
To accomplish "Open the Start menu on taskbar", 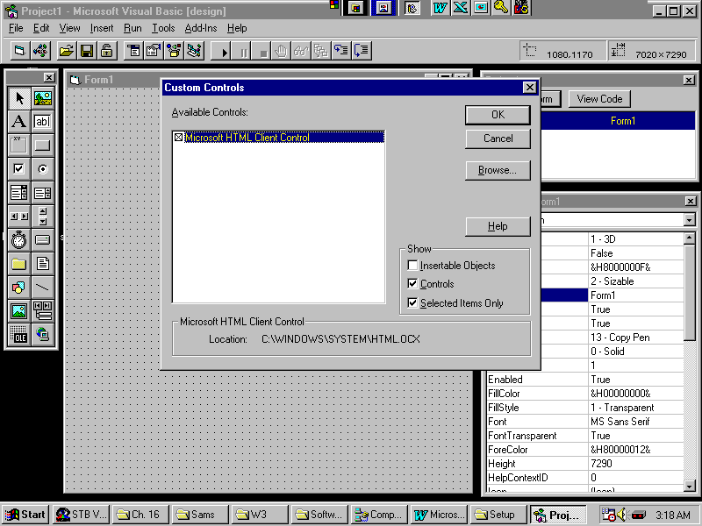I will [x=25, y=515].
